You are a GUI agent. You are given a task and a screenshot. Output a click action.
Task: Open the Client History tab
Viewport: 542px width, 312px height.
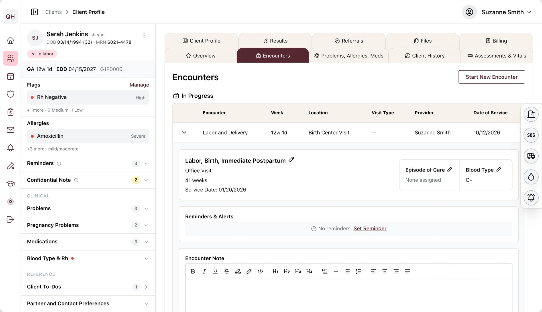point(424,56)
